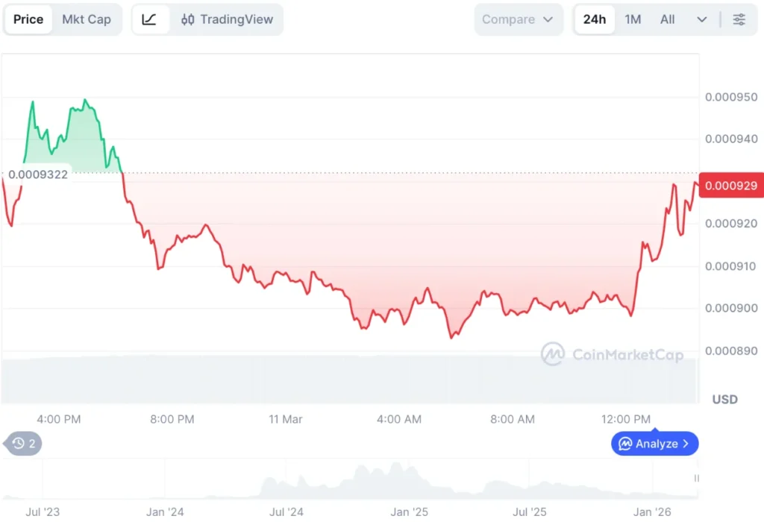The height and width of the screenshot is (522, 764).
Task: Open the chart settings sliders icon
Action: [x=739, y=19]
